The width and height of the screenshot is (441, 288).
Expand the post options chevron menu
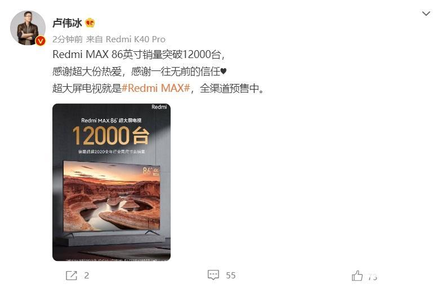click(426, 14)
